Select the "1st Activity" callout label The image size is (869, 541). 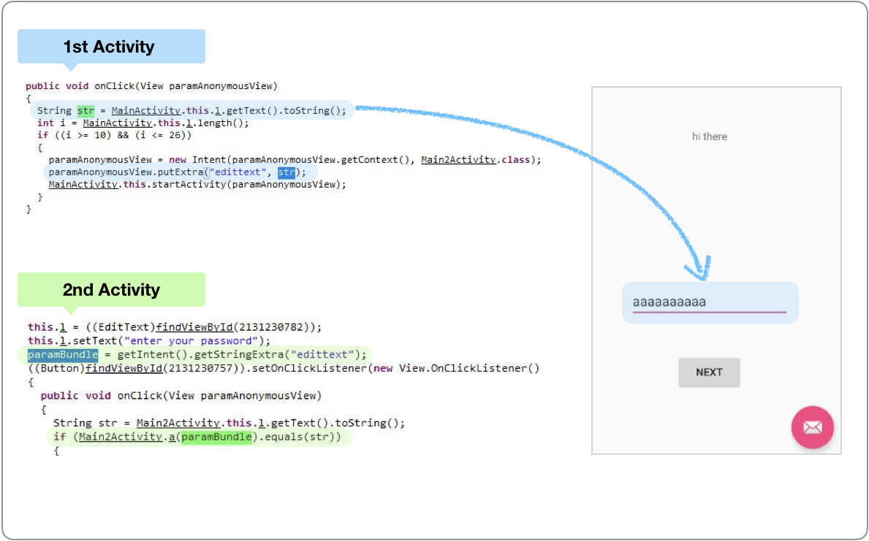110,47
